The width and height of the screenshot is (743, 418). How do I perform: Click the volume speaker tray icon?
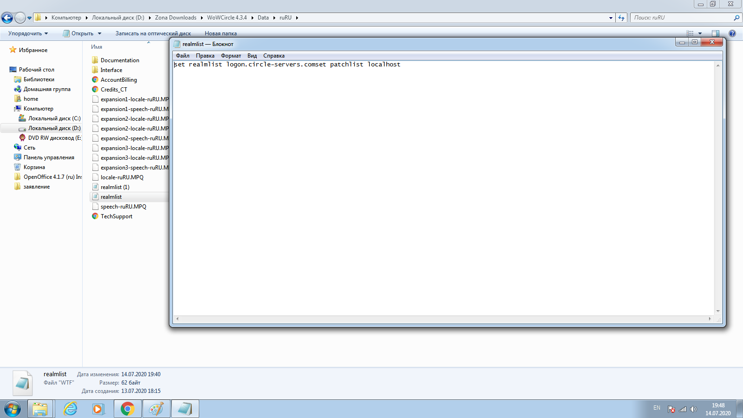click(x=693, y=409)
